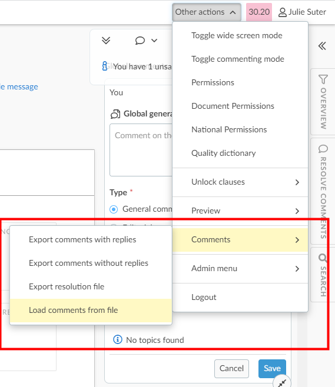Viewport: 335px width, 387px height.
Task: Expand the Unlock clauses submenu
Action: pyautogui.click(x=240, y=182)
